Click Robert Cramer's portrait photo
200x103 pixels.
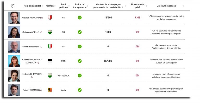tap(14, 90)
